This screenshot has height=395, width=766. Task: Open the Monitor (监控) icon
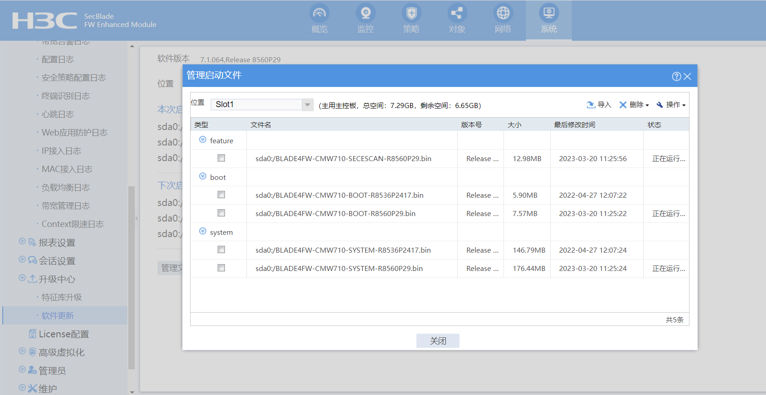click(x=365, y=13)
